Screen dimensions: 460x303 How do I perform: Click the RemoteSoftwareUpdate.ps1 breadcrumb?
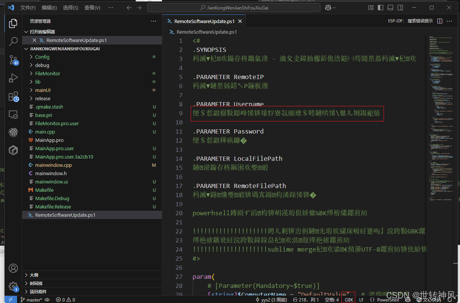point(204,32)
